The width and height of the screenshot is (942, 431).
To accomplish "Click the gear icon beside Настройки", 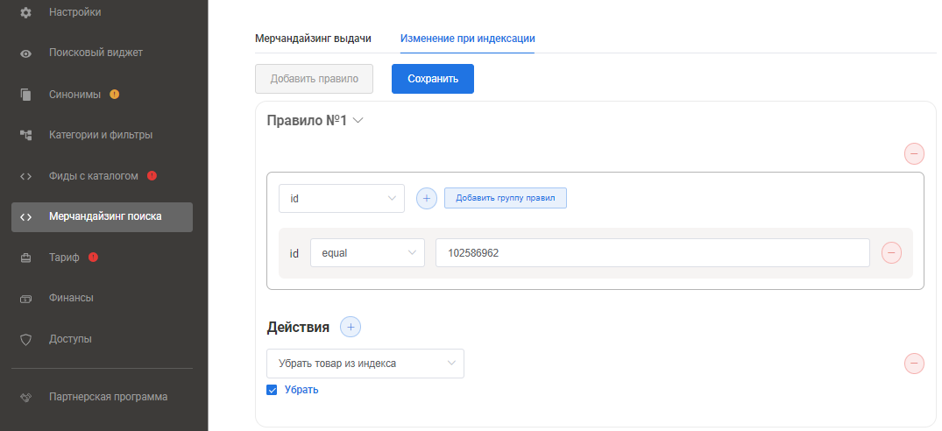I will coord(26,12).
